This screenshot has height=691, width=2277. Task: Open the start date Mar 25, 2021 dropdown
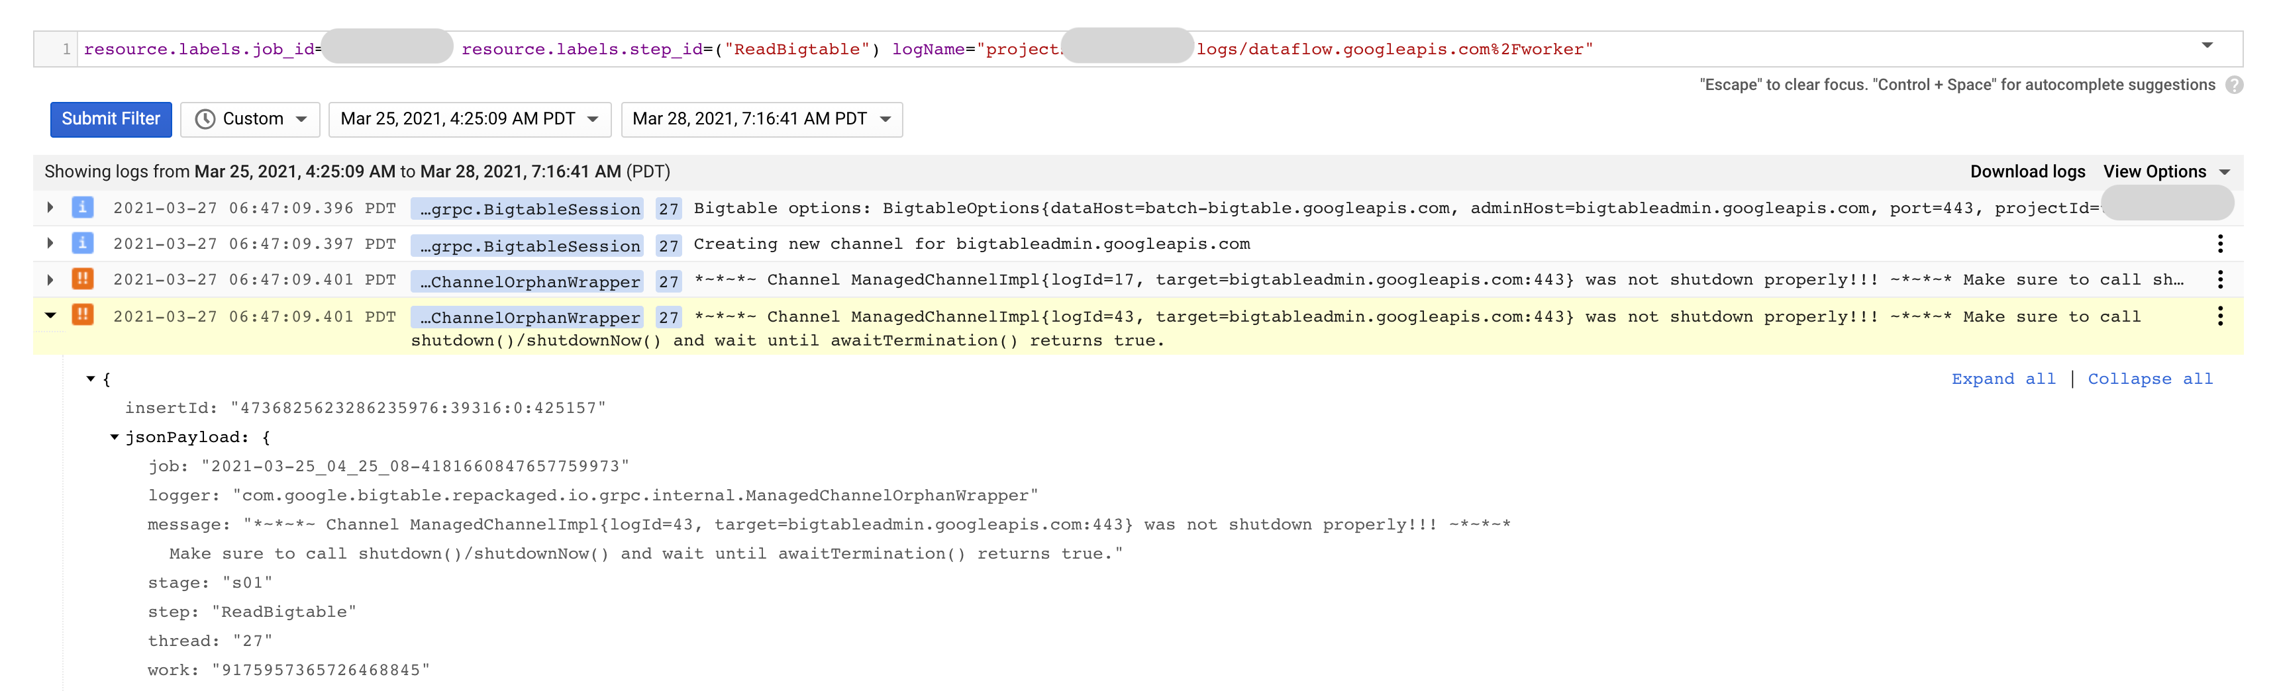(470, 119)
